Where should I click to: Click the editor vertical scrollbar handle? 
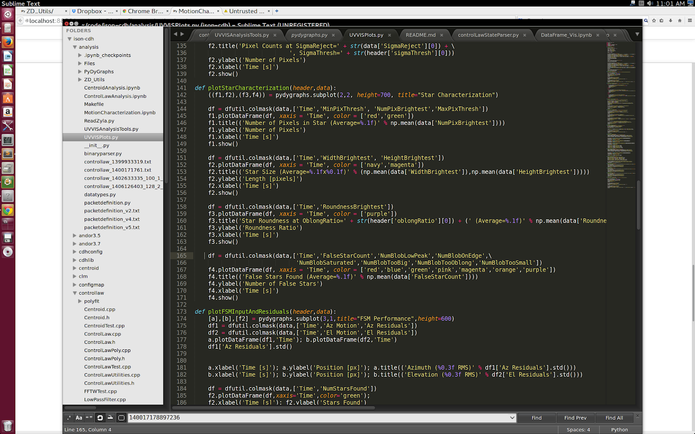[639, 204]
